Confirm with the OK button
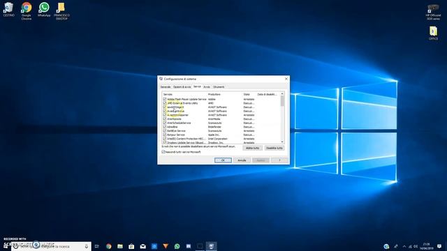The width and height of the screenshot is (447, 251). point(223,160)
